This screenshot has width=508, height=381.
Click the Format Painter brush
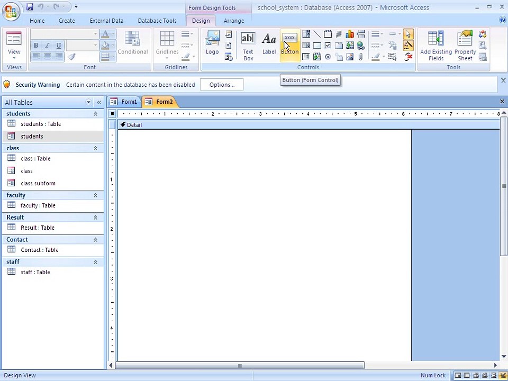72,57
